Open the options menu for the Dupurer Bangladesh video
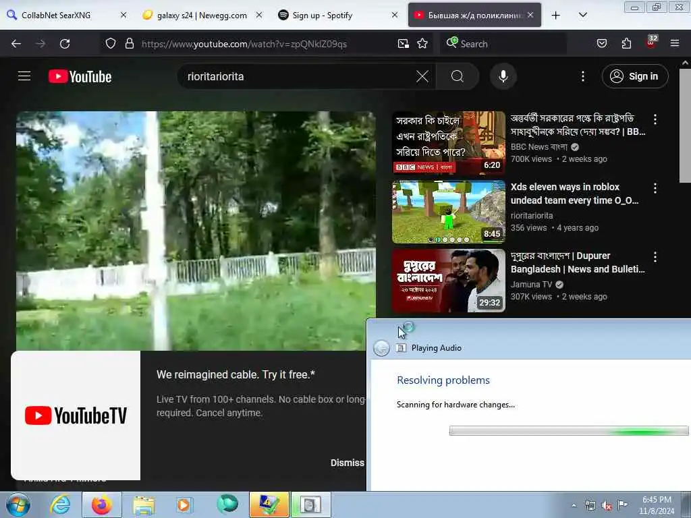This screenshot has height=518, width=691. 655,257
